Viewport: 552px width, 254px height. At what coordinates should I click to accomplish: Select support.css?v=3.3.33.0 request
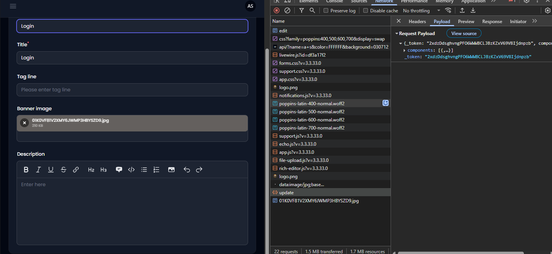pos(331,71)
